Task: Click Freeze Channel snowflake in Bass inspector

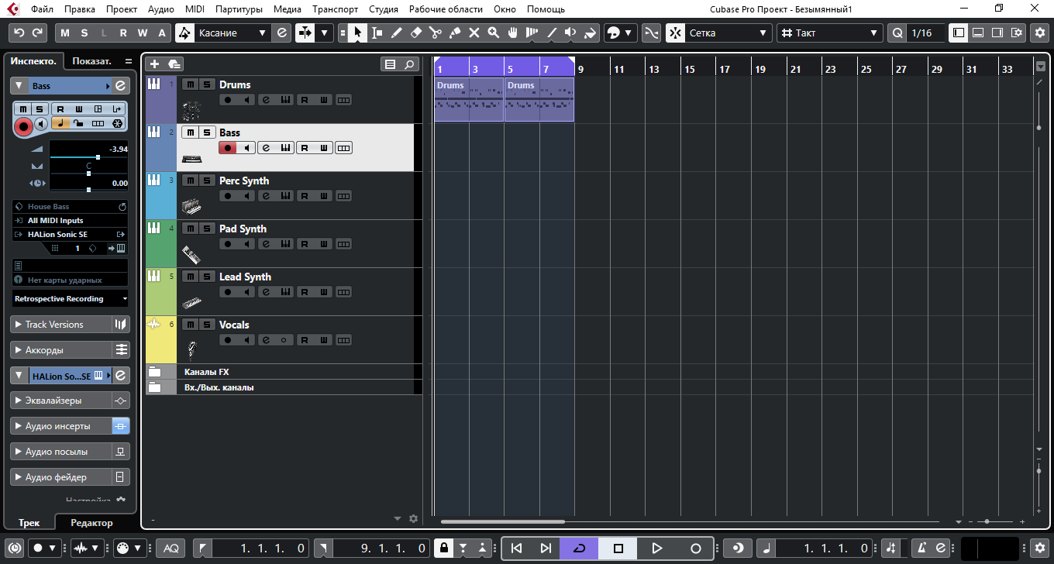Action: (117, 123)
